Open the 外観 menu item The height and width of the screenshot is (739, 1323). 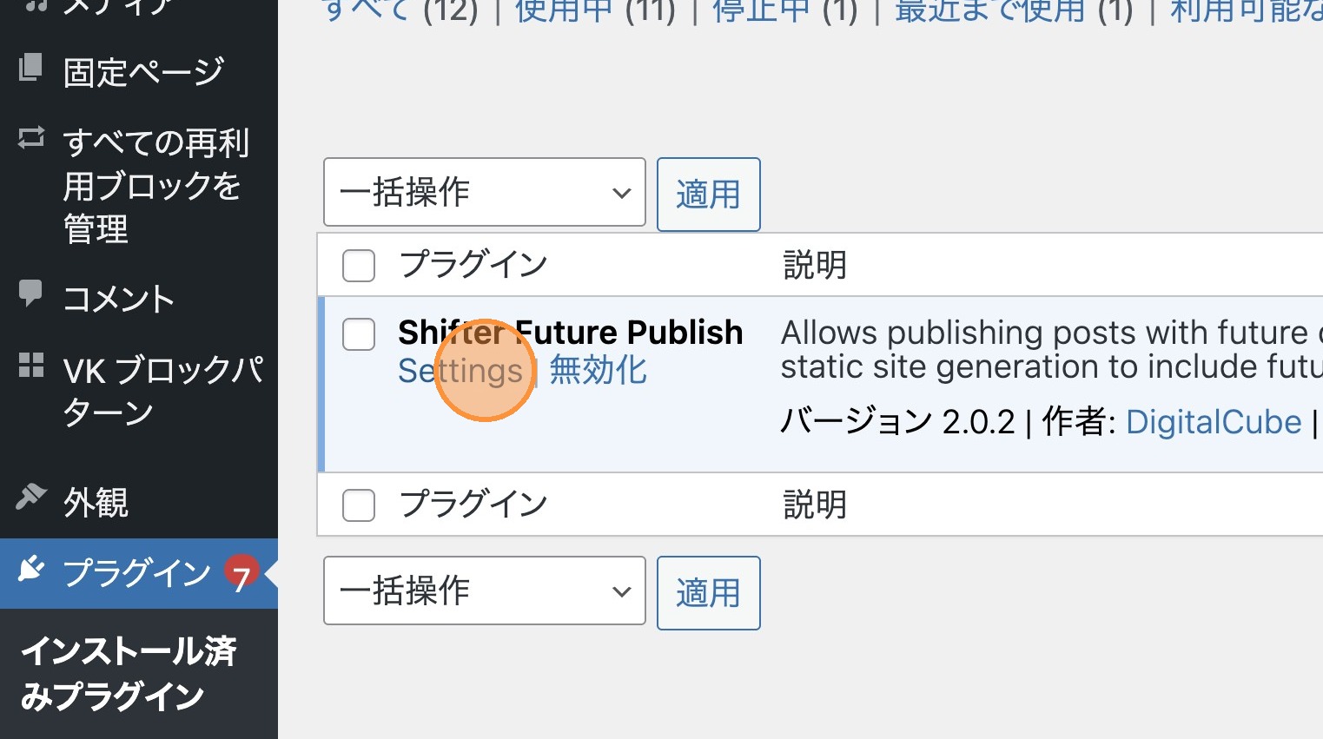click(x=96, y=503)
